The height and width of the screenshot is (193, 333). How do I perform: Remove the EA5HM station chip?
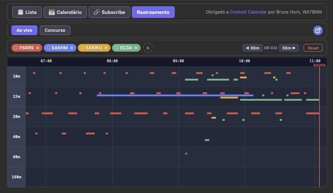(x=72, y=48)
